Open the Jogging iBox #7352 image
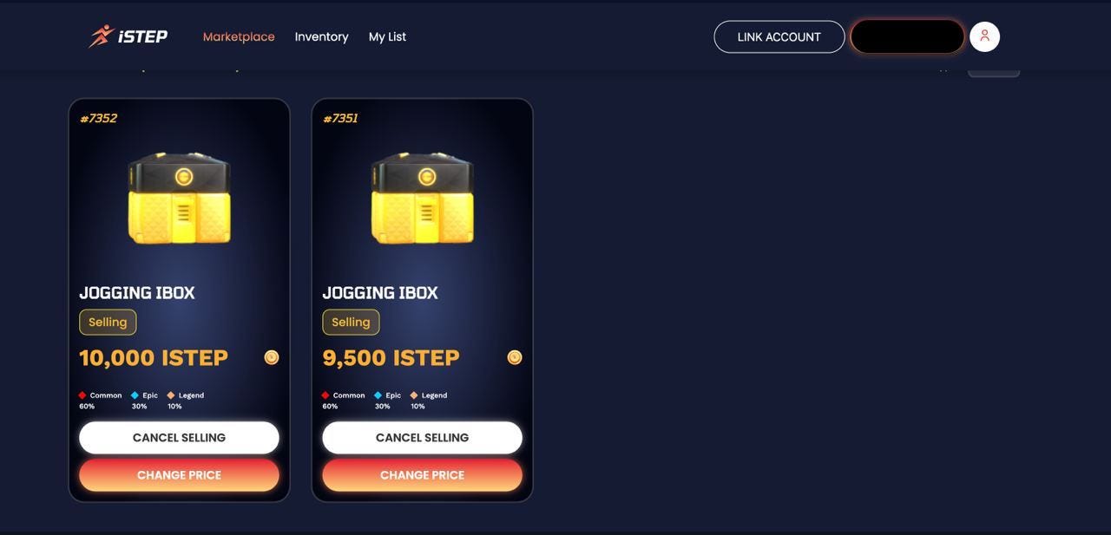Viewport: 1111px width, 535px height. coord(179,198)
